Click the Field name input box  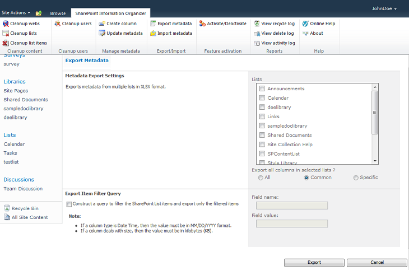(292, 206)
